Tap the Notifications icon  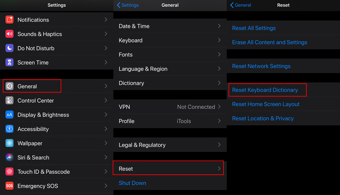[9, 20]
